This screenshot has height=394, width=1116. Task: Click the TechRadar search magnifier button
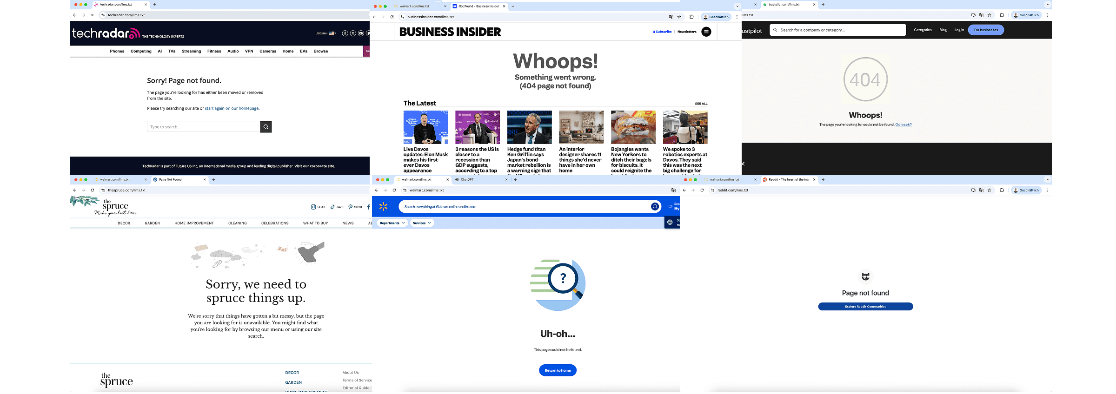(266, 127)
